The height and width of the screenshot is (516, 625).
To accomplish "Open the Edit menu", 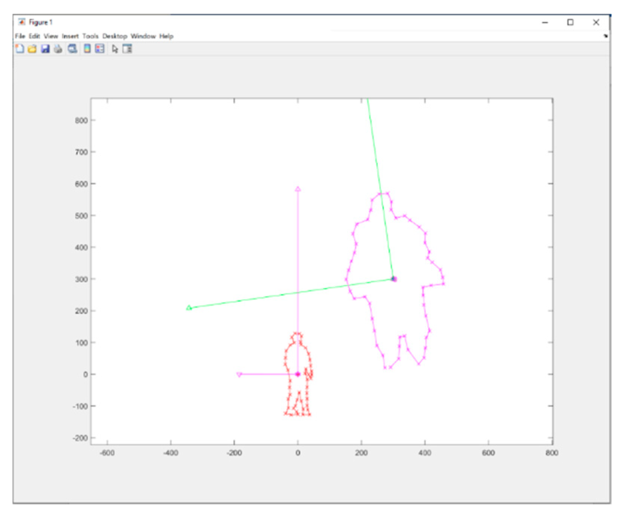I will pos(34,36).
